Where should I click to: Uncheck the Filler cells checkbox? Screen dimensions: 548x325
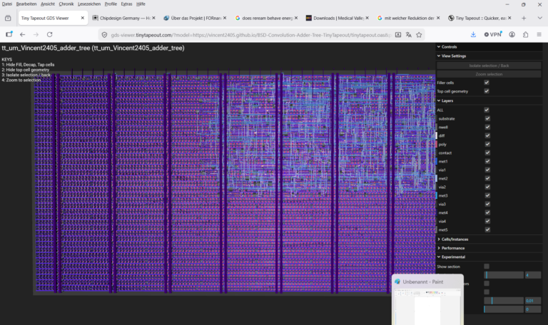(487, 83)
